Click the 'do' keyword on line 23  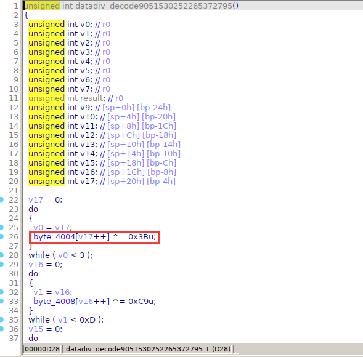(x=33, y=209)
